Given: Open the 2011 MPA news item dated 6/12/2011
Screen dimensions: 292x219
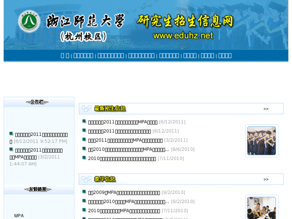Looking at the screenshot, I should (123, 122).
